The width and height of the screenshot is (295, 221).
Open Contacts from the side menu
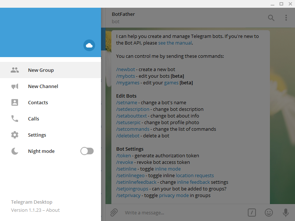tap(51, 102)
